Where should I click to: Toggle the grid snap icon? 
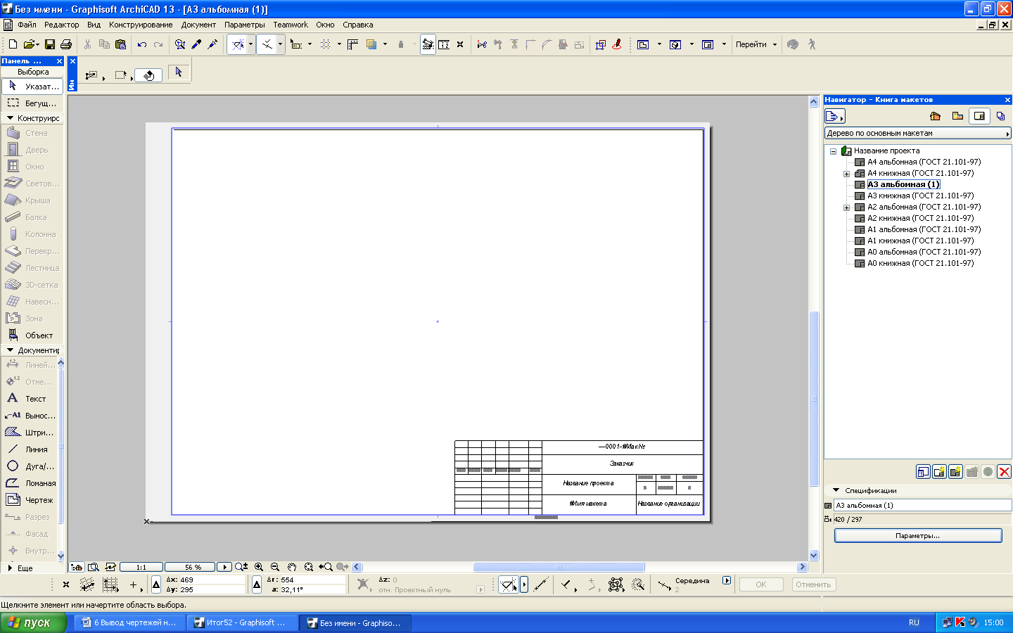pos(325,44)
